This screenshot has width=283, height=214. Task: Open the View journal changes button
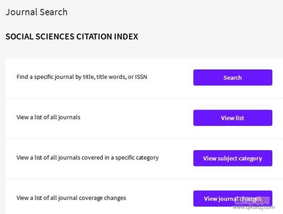point(233,199)
